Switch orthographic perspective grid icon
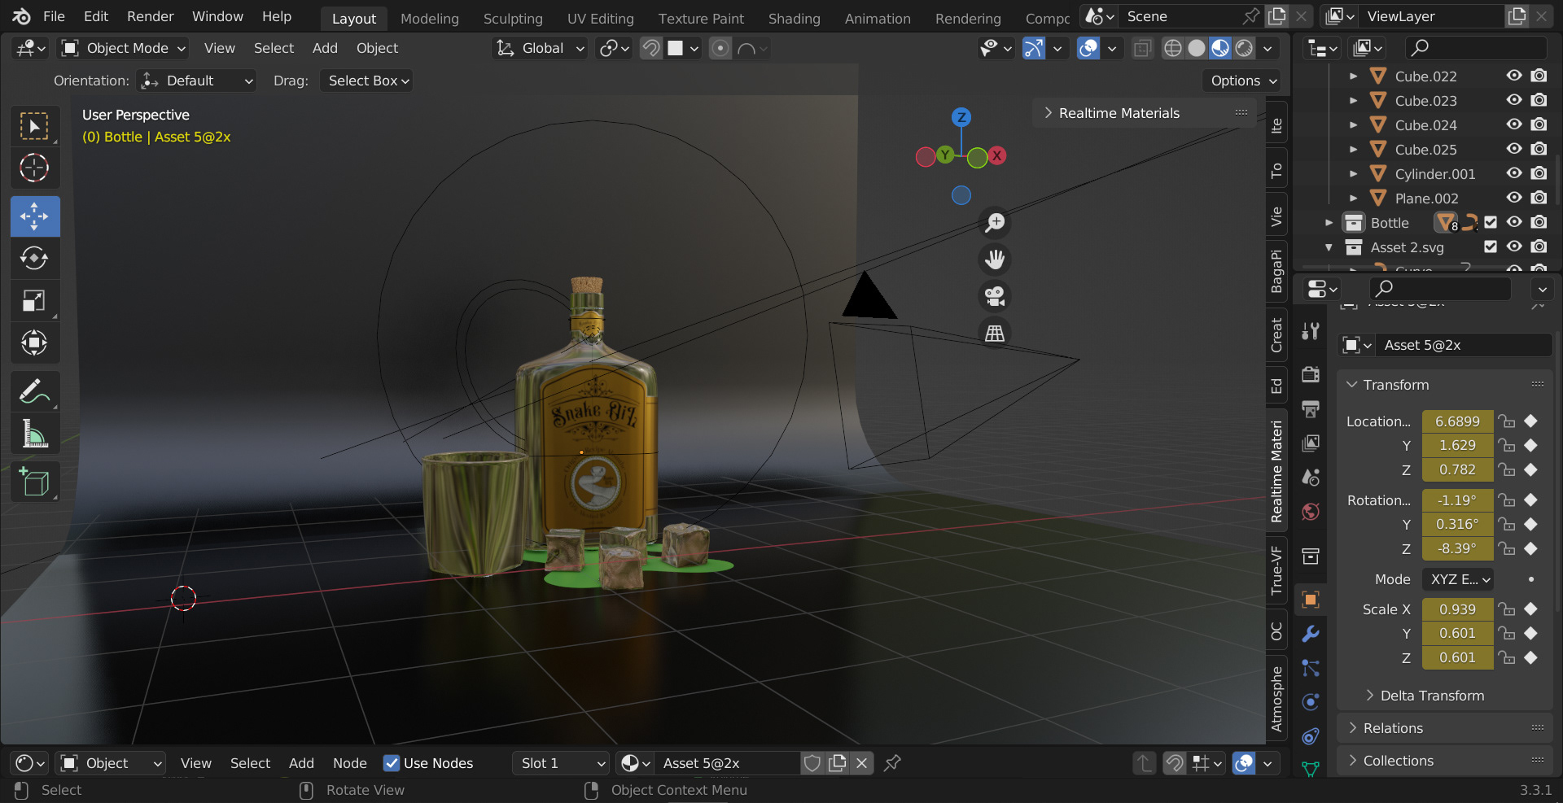The width and height of the screenshot is (1563, 803). coord(995,333)
